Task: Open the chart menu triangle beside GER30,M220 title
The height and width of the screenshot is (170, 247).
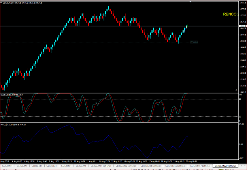Action: [x=1, y=3]
